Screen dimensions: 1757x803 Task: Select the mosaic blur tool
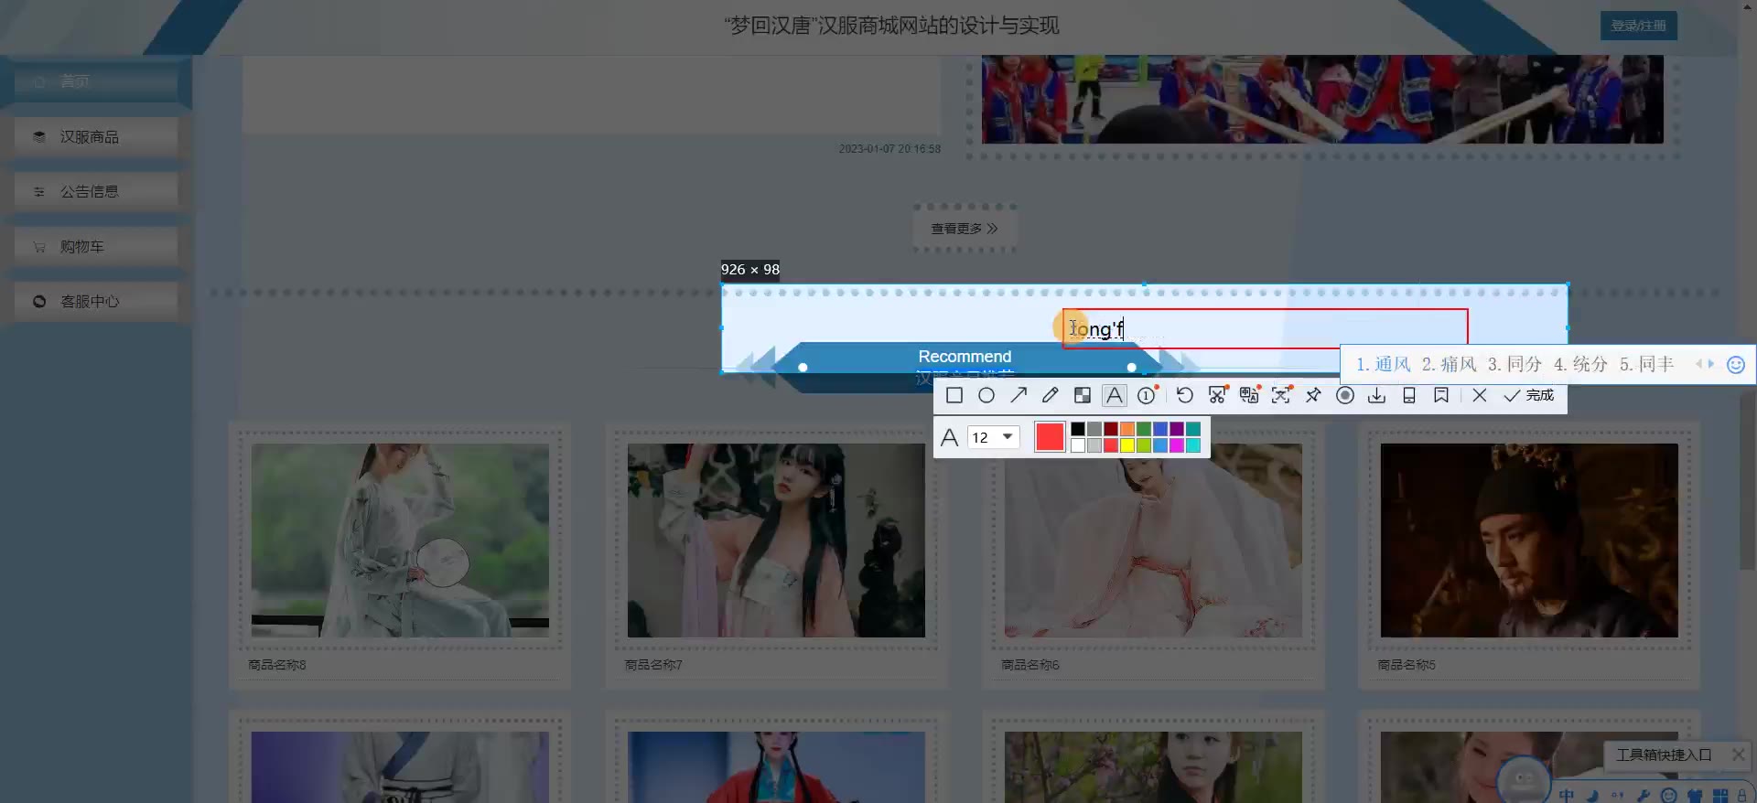1083,395
